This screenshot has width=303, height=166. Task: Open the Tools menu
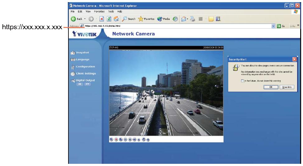coord(111,11)
